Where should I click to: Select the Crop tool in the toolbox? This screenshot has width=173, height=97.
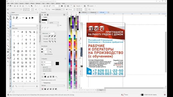click(8, 19)
